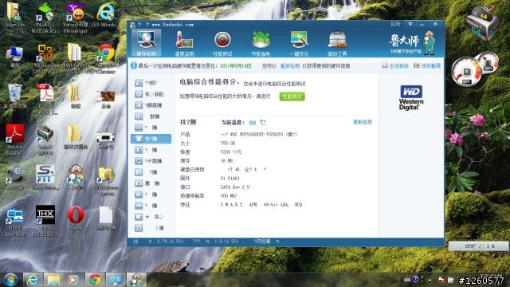Click the 论坛 forum link in title bar
This screenshot has width=510, height=287.
click(x=395, y=24)
